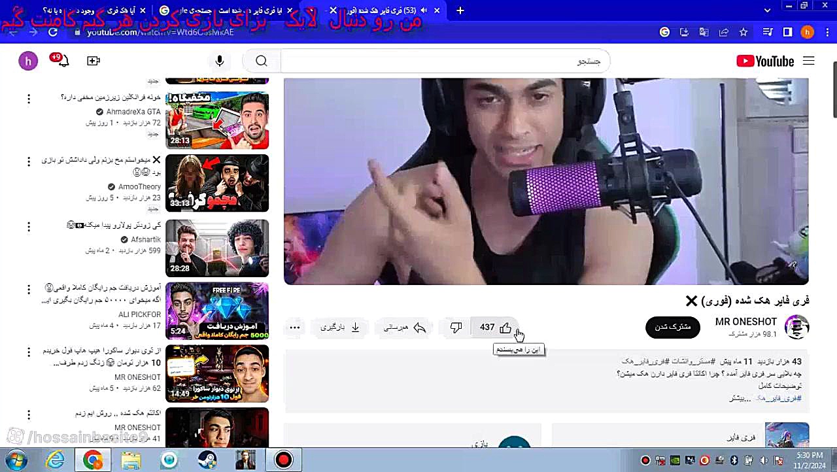Viewport: 837px width, 472px height.
Task: Expand video description with 'more' link
Action: (x=740, y=398)
